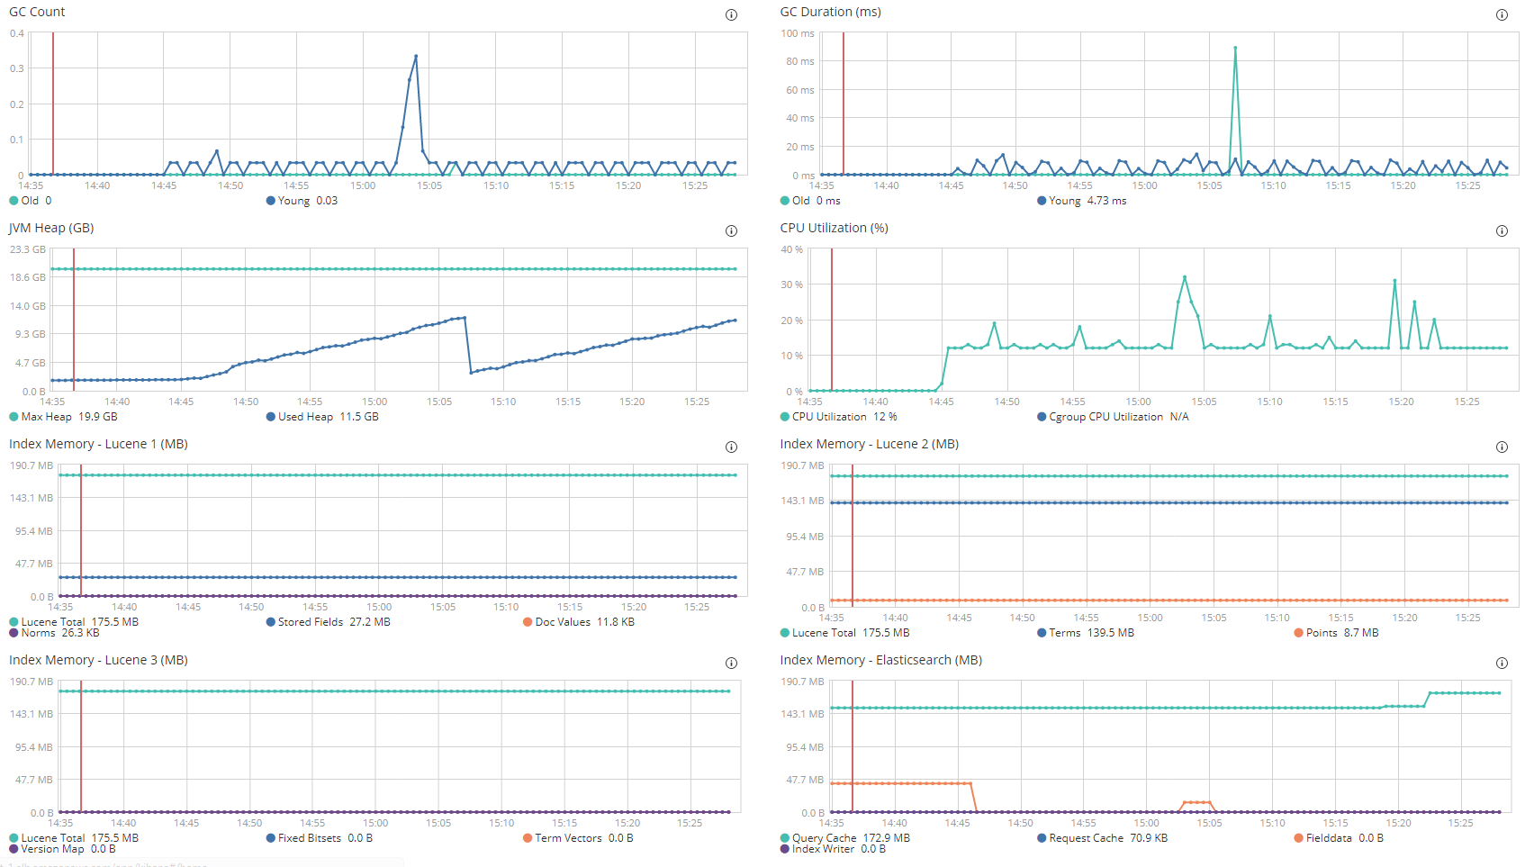The image size is (1525, 867).
Task: Hide the Used Heap series
Action: [322, 417]
